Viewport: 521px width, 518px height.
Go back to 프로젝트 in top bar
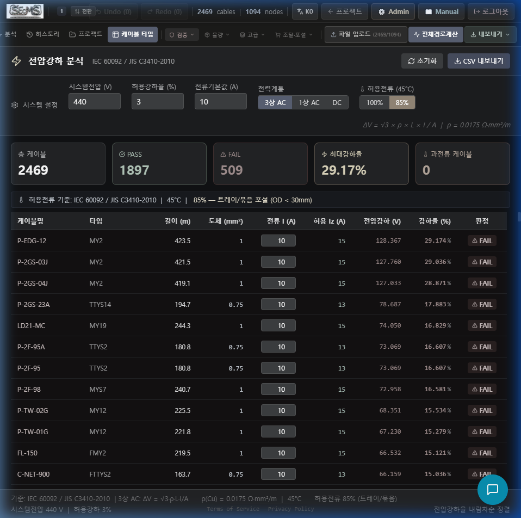345,11
